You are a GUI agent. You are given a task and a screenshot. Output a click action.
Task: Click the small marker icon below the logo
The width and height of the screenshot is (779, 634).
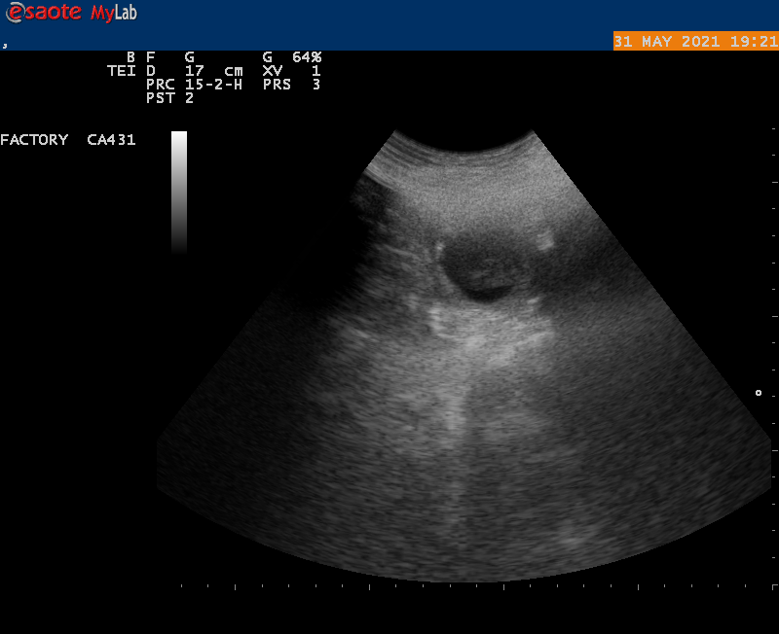(x=5, y=45)
